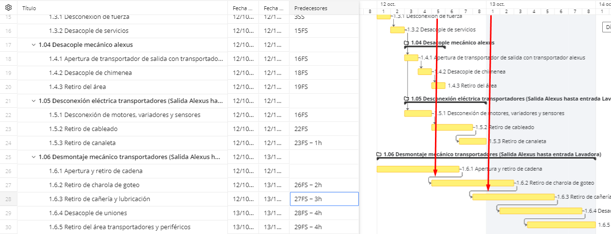The width and height of the screenshot is (611, 234).
Task: Click the predecessor cell showing 27FS − 3h
Action: click(x=323, y=199)
